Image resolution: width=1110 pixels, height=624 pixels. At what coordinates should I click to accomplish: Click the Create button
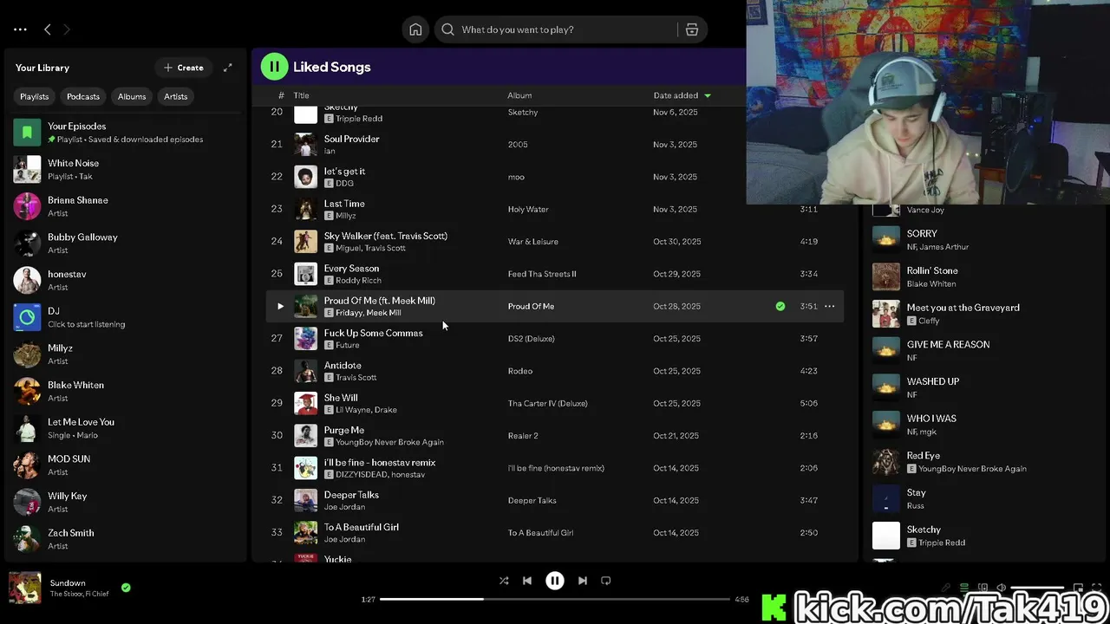click(184, 68)
